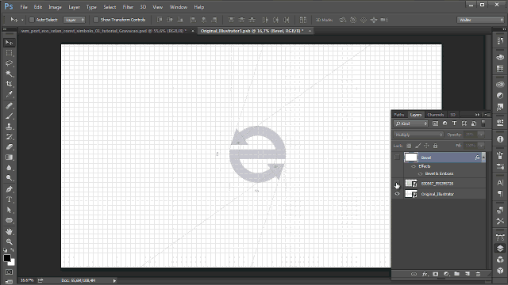This screenshot has width=508, height=285.
Task: Select the Magic Wand tool
Action: (9, 74)
